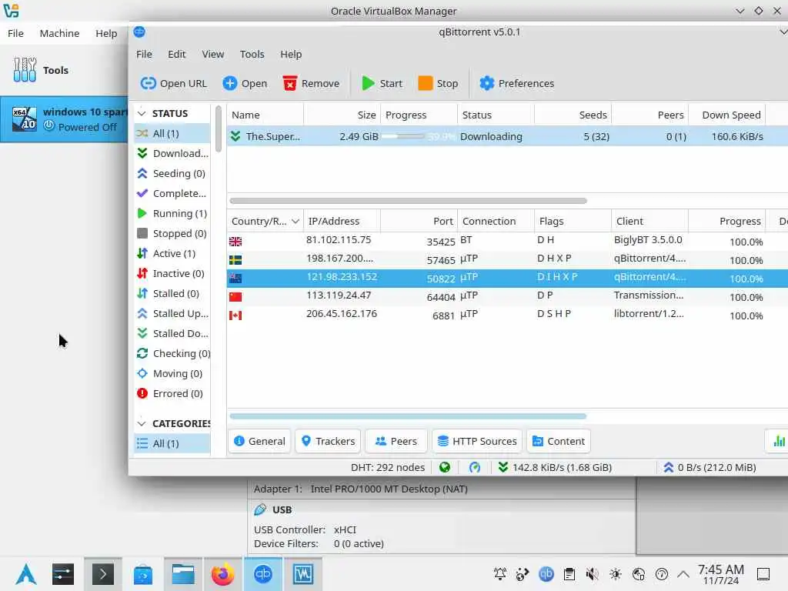Select All (1) under CATEGORIES
This screenshot has height=591, width=788.
coord(172,444)
